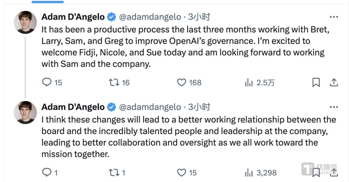Open the @adamdangelo handle on first tweet
Image resolution: width=349 pixels, height=182 pixels.
(x=150, y=17)
